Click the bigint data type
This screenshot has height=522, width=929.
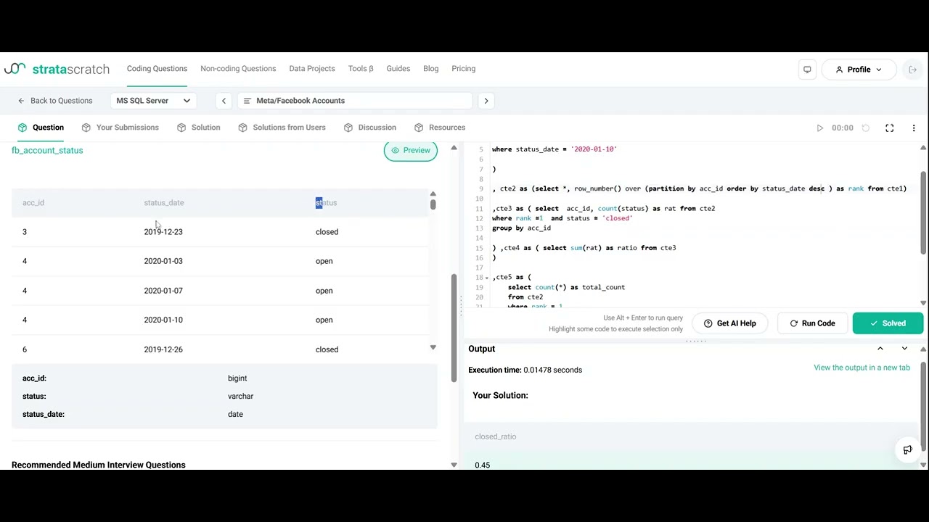coord(237,378)
